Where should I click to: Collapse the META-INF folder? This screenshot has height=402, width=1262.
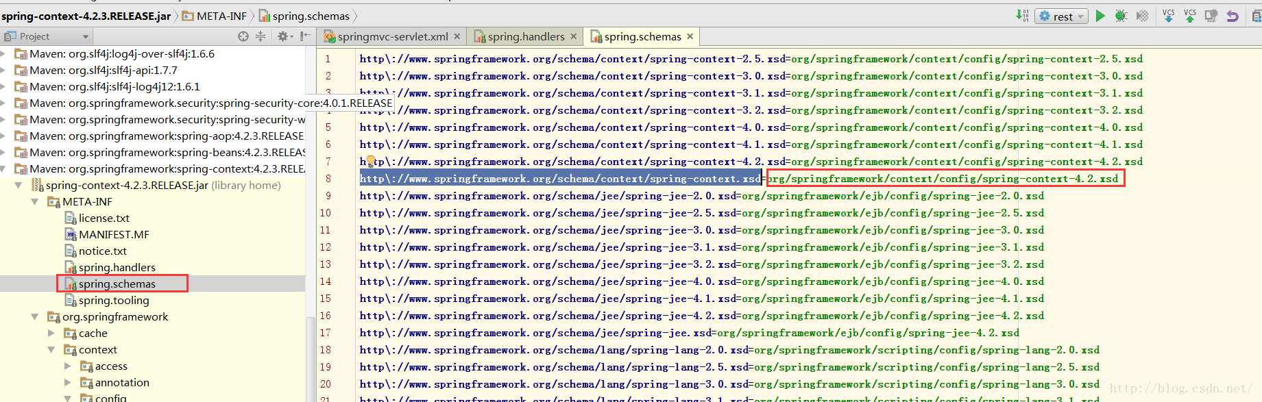point(35,202)
